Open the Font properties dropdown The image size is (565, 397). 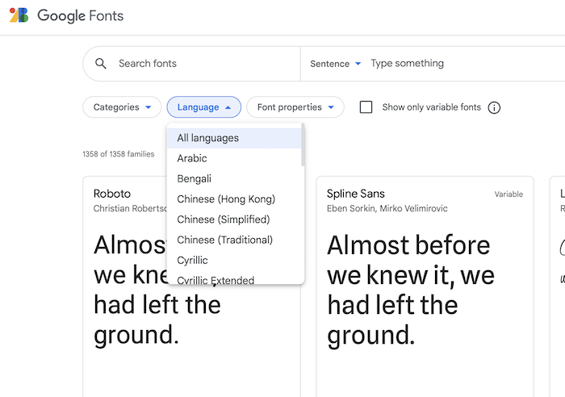(x=295, y=107)
